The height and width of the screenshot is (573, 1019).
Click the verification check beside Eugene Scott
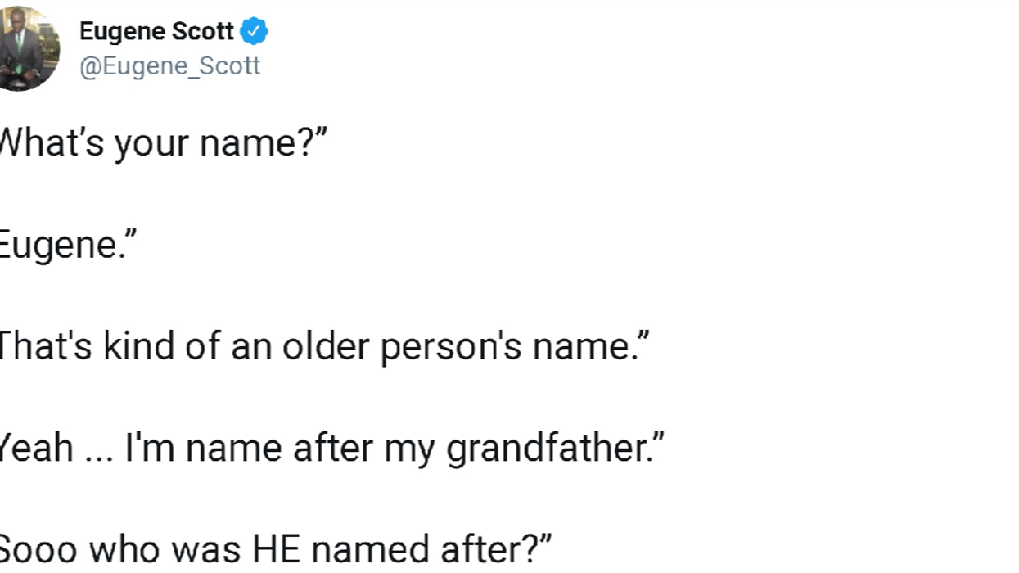pos(255,30)
